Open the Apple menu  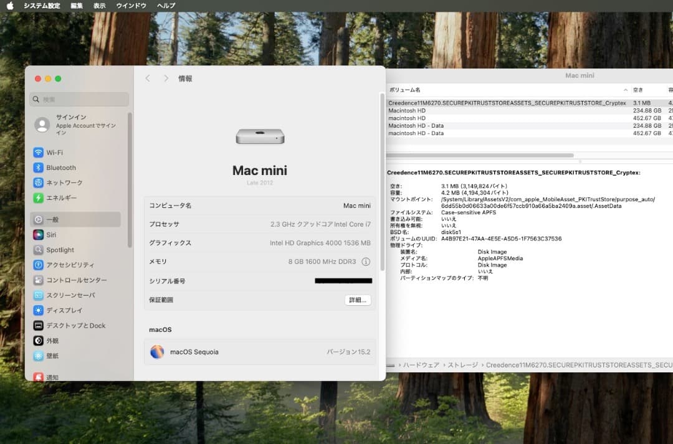(x=9, y=6)
